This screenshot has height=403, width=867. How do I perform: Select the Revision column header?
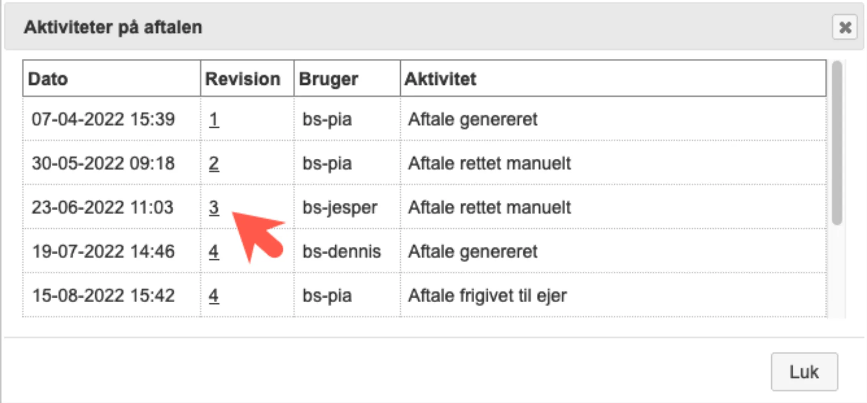point(244,78)
